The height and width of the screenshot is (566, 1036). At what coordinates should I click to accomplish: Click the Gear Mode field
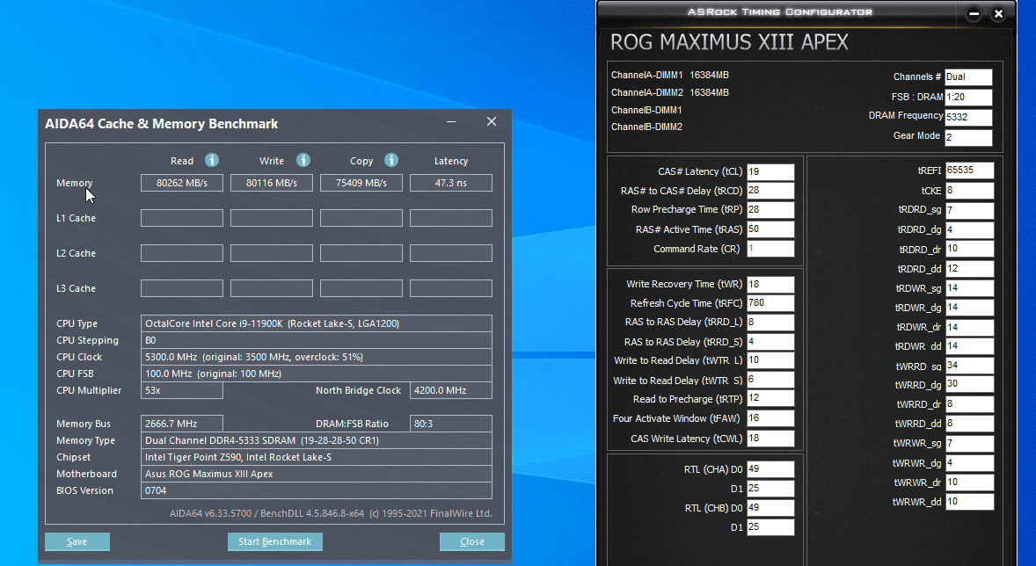tap(968, 137)
